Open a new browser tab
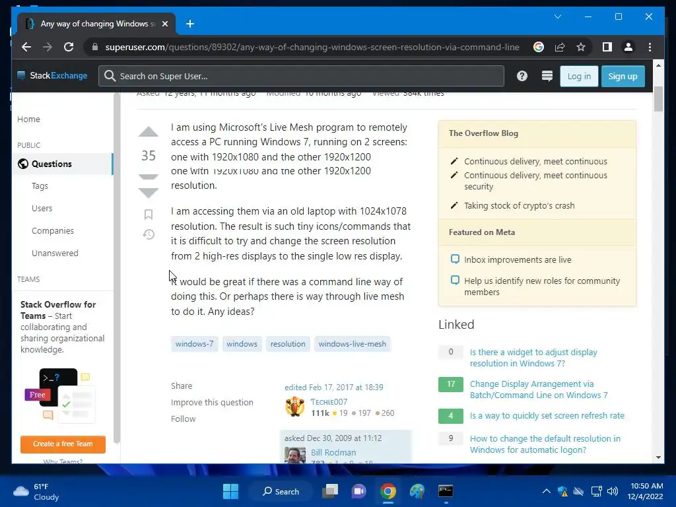676x507 pixels. tap(190, 24)
